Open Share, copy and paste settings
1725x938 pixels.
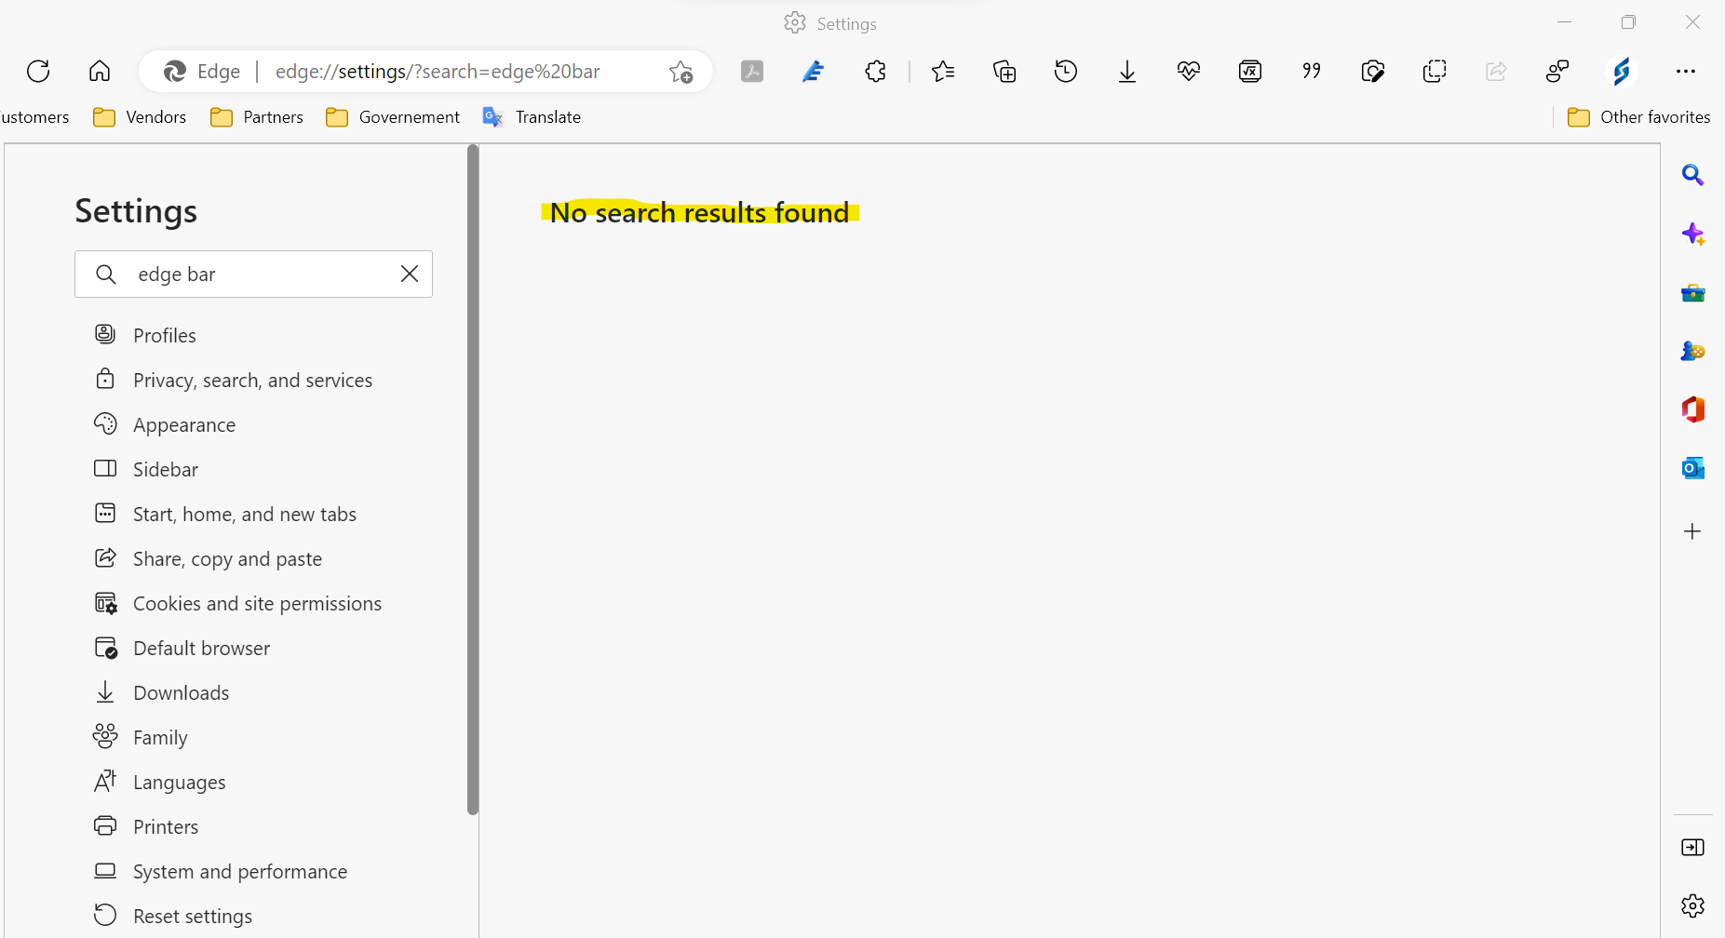(x=208, y=558)
